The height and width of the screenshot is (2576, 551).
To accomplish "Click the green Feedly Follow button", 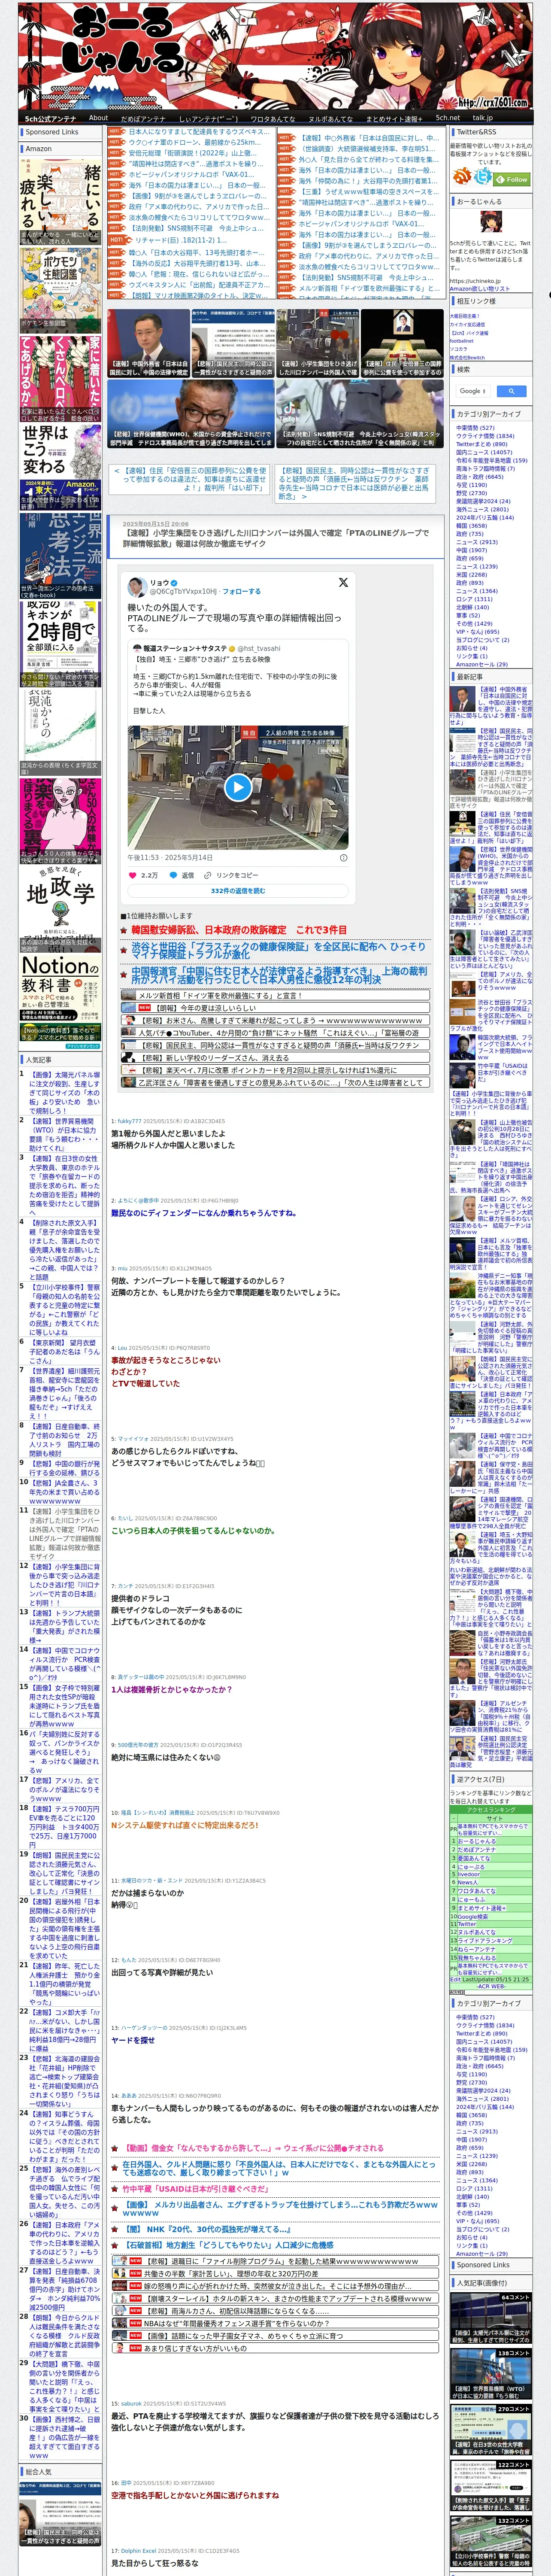I will tap(513, 180).
